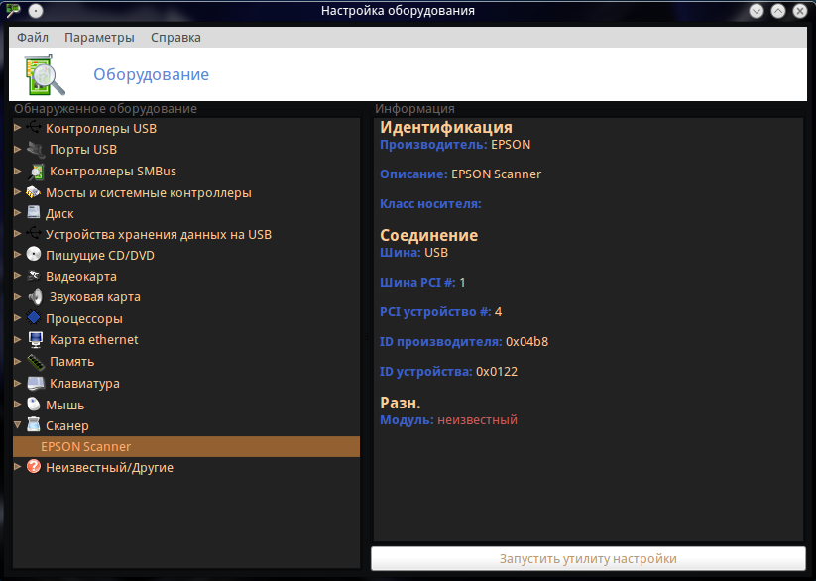Click the USB ports plug icon
Image resolution: width=816 pixels, height=581 pixels.
(36, 149)
